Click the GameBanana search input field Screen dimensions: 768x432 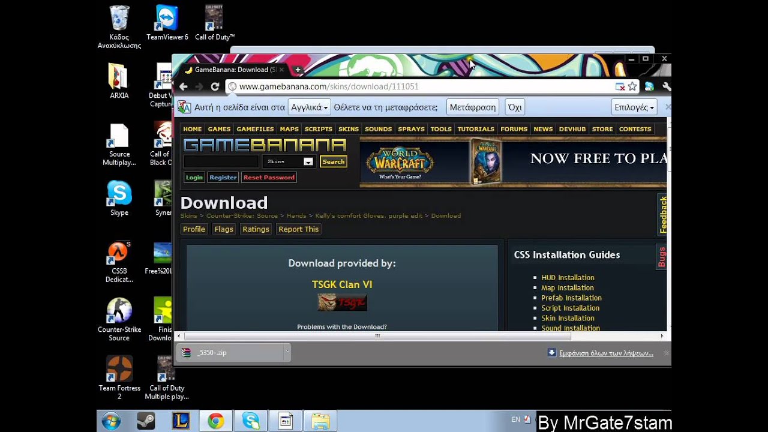(221, 161)
